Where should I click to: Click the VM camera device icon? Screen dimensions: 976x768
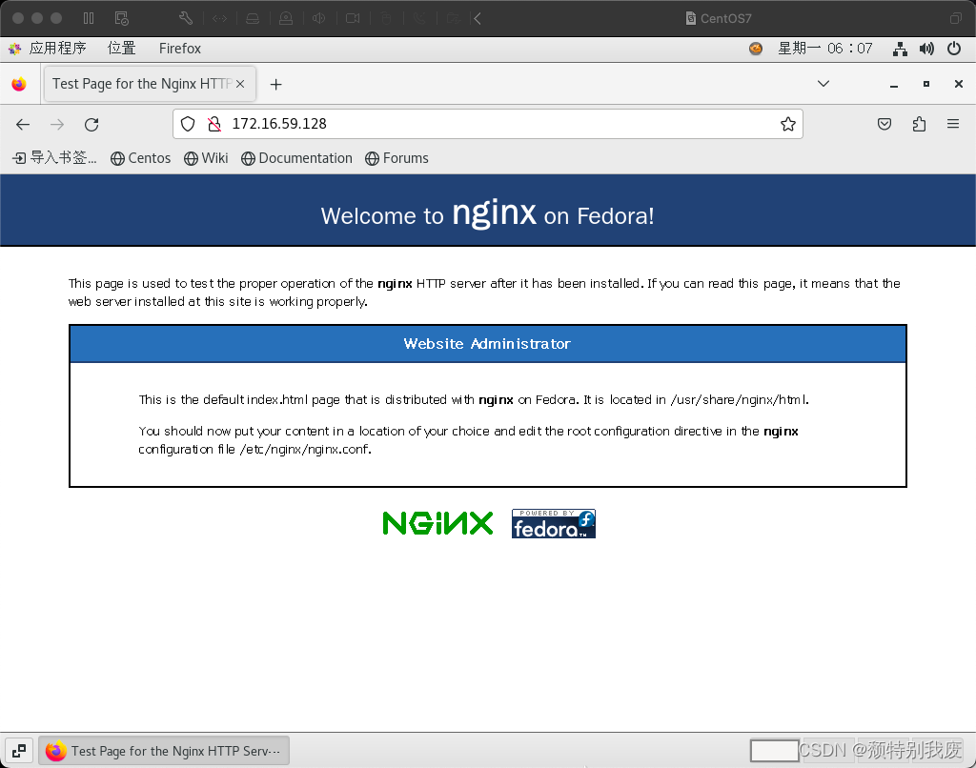353,18
